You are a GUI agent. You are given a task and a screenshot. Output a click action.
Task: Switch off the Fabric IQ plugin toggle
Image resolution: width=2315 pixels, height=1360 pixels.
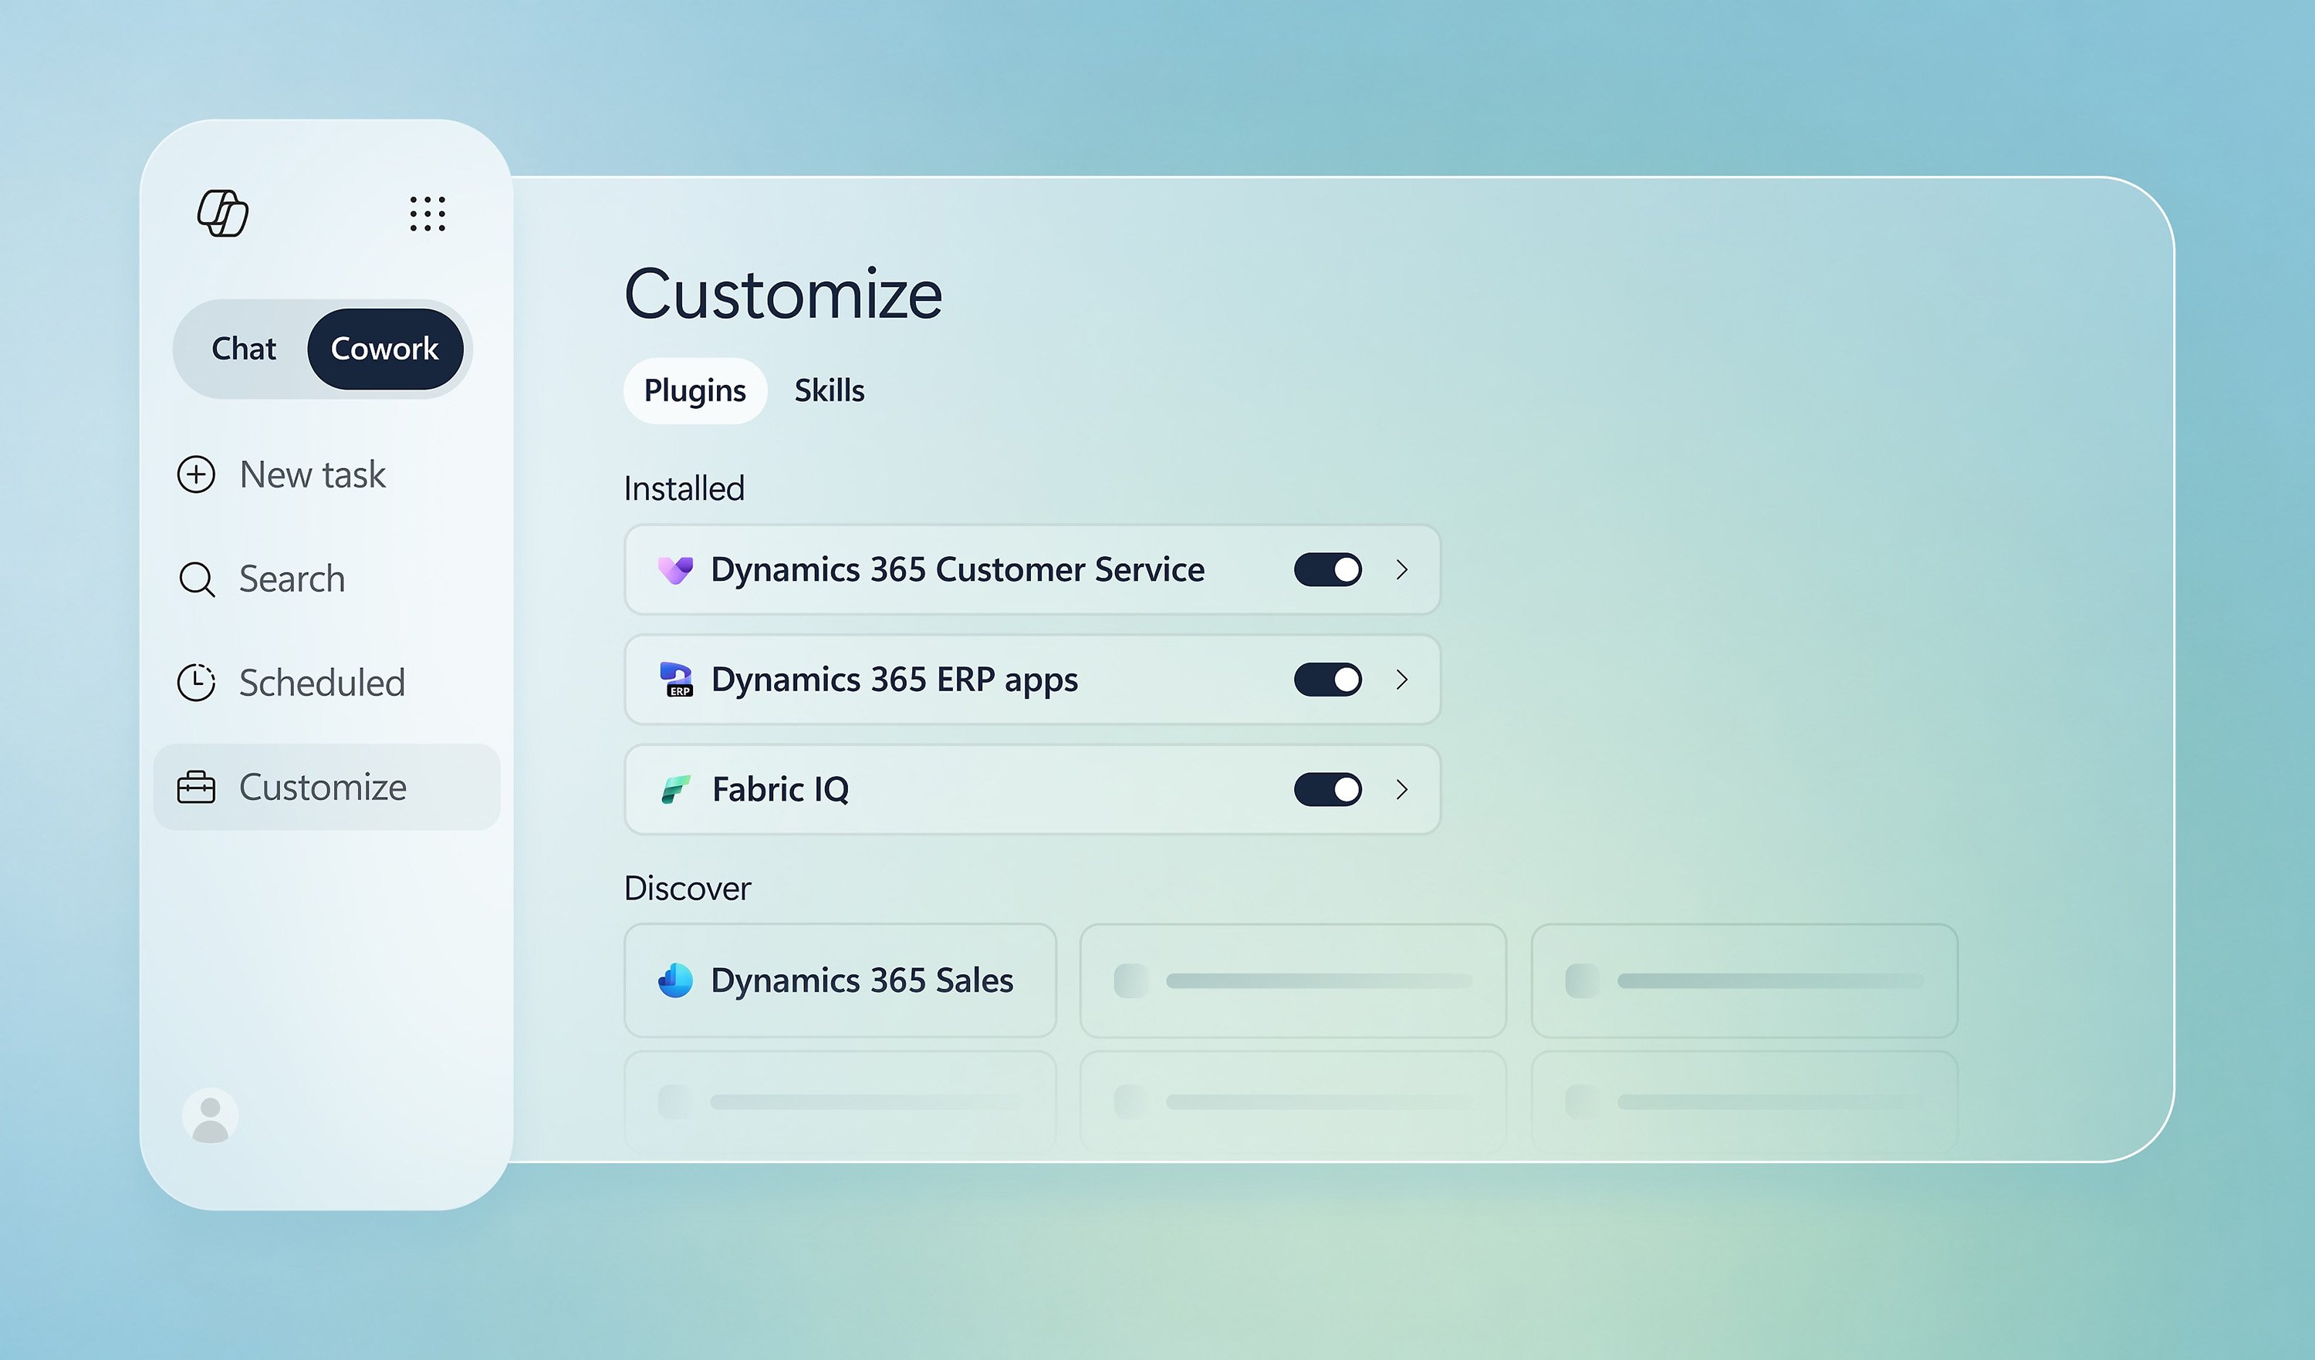[x=1327, y=789]
